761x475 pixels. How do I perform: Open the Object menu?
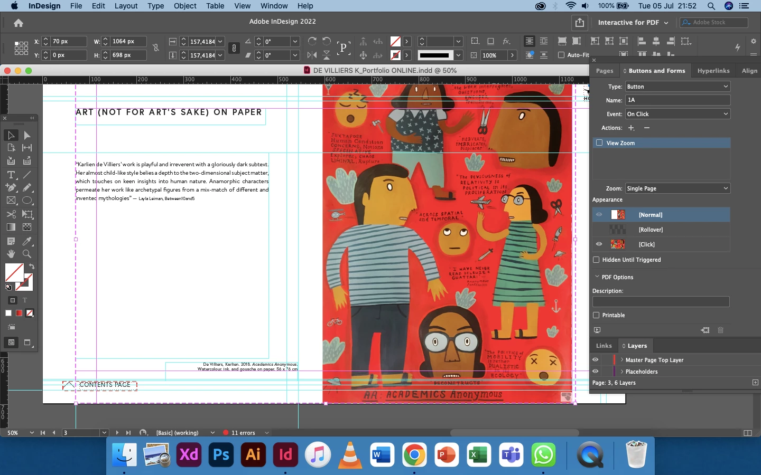[185, 6]
